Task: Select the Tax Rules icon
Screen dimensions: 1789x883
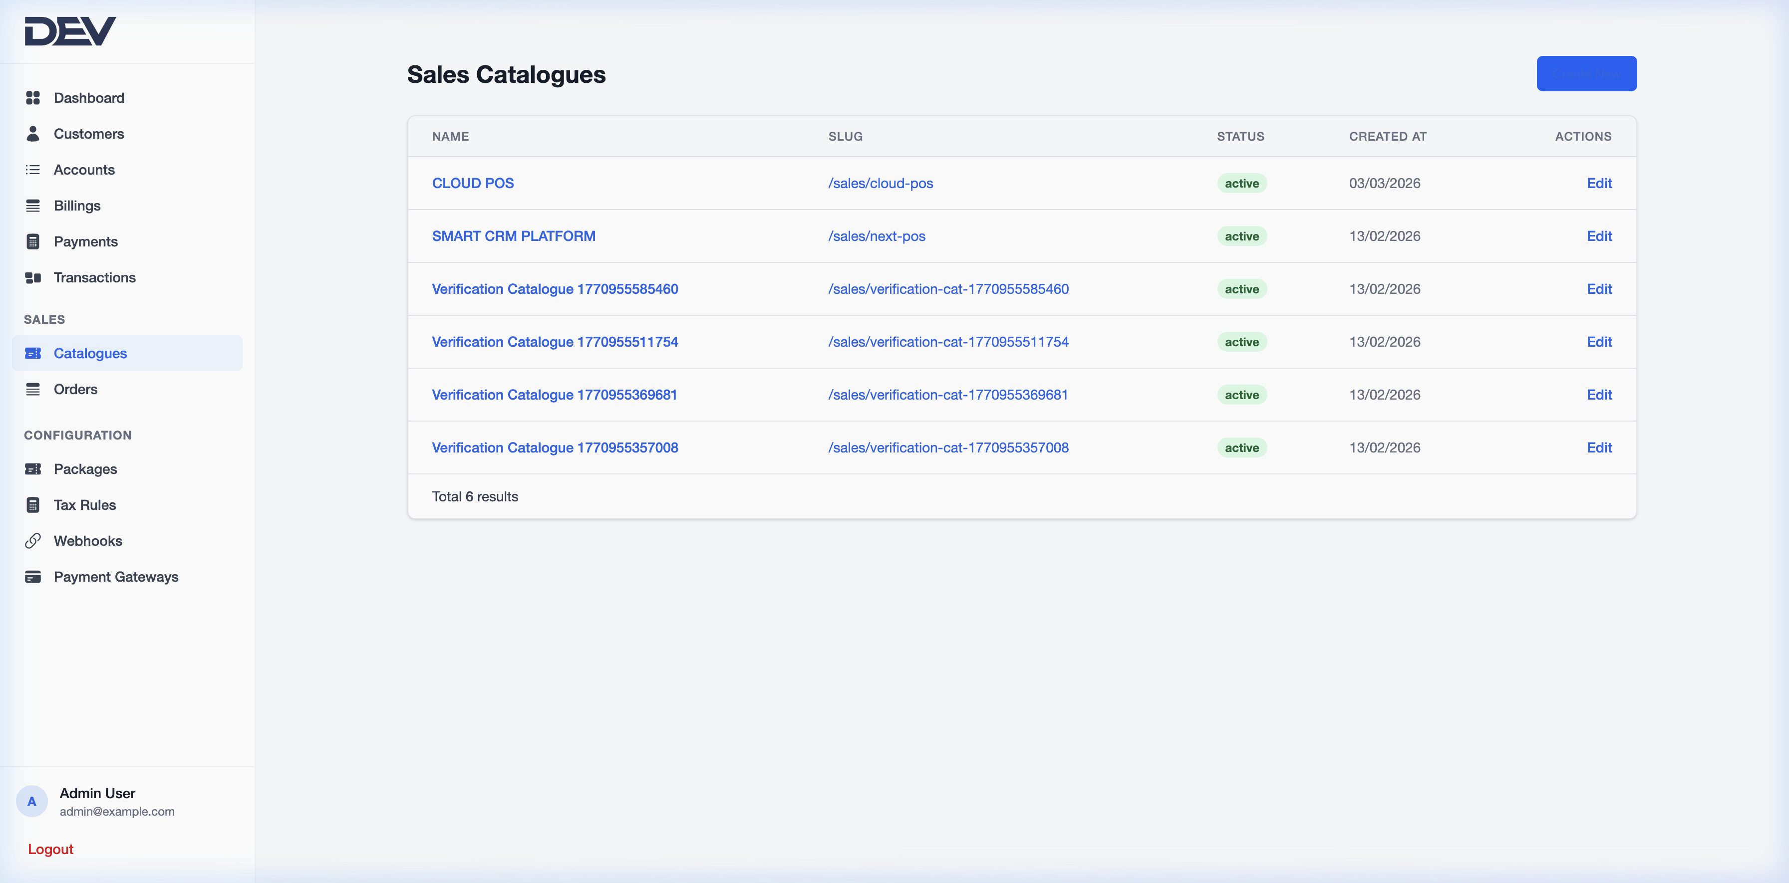Action: click(33, 505)
